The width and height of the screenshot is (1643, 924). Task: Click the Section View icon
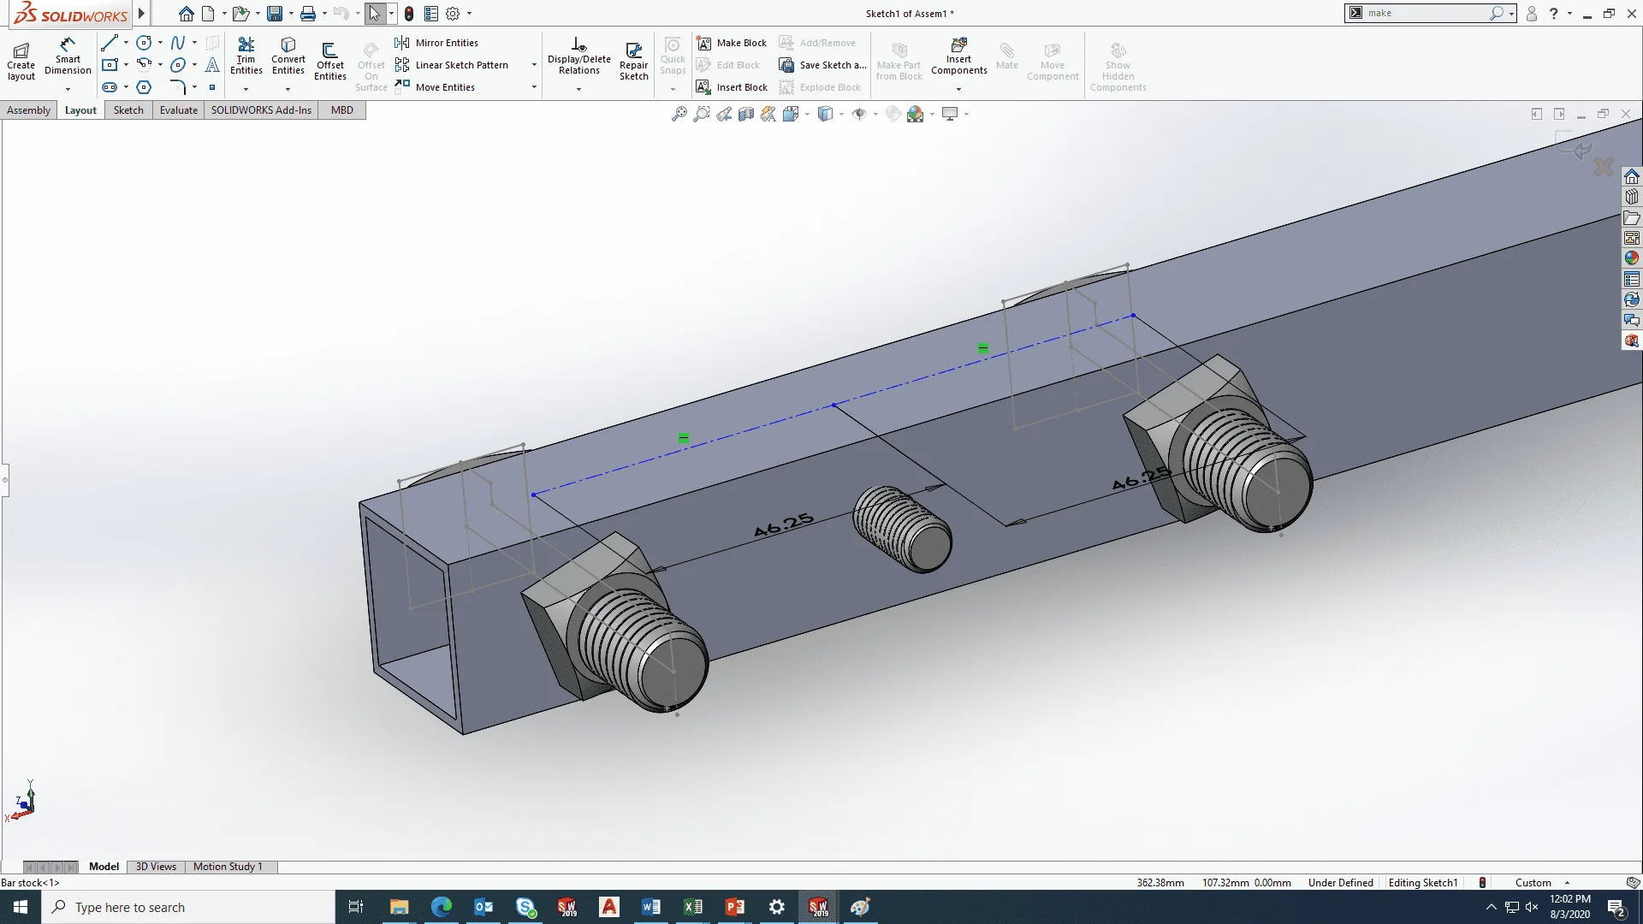746,114
